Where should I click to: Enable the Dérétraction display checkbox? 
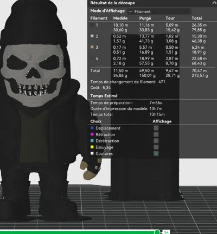point(156,141)
